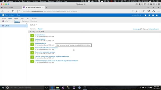Go to the RELEASE hub tab
The image size is (161, 90).
(34, 18)
